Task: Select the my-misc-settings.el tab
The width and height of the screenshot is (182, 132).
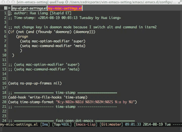Action: (65, 8)
